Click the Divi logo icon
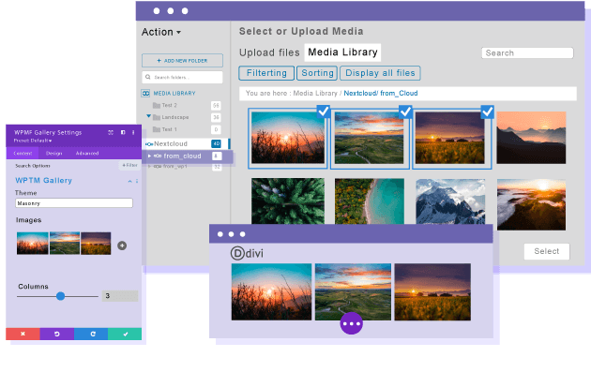The image size is (591, 372). pyautogui.click(x=237, y=253)
